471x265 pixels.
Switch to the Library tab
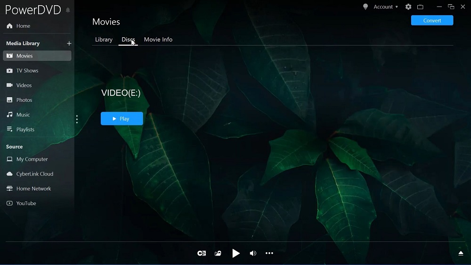click(x=104, y=40)
